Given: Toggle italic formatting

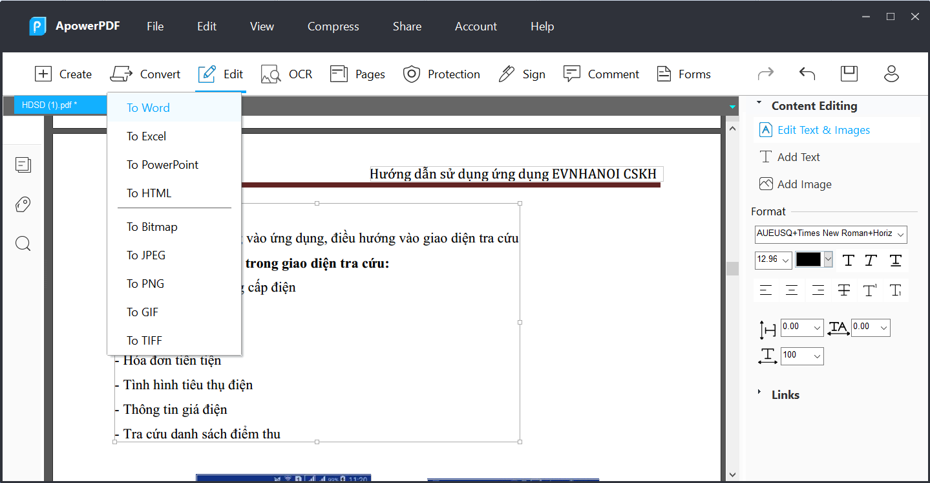Looking at the screenshot, I should [871, 260].
